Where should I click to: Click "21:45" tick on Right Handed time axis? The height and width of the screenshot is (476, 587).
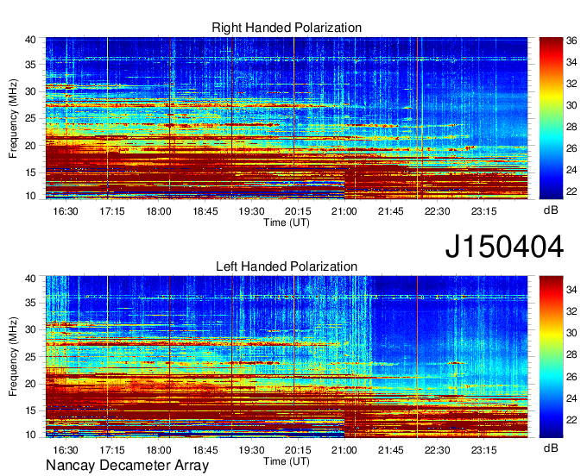[x=391, y=211]
